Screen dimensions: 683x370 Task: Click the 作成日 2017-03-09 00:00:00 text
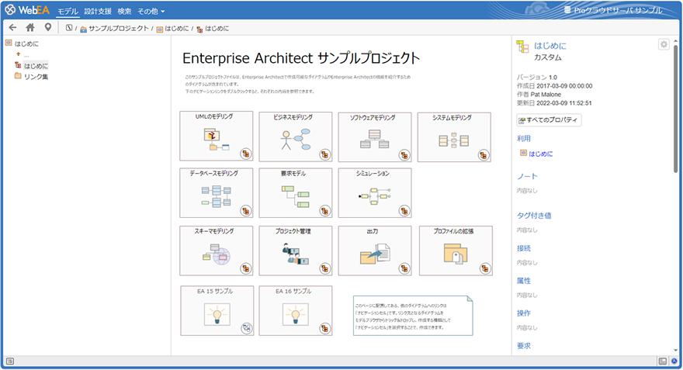(x=554, y=86)
